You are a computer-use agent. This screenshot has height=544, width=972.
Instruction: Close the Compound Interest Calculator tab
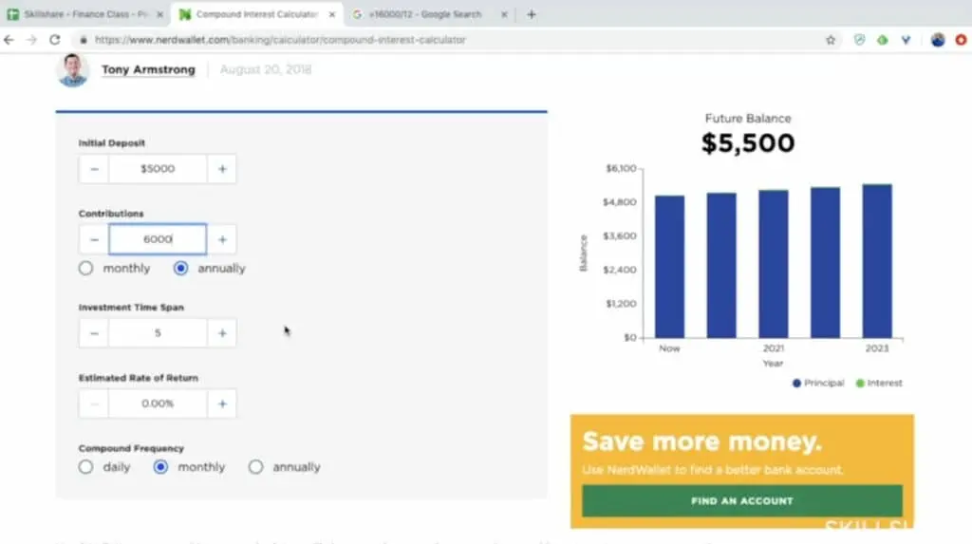pyautogui.click(x=331, y=14)
